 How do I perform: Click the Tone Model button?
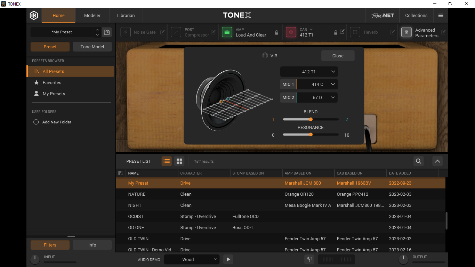pyautogui.click(x=92, y=47)
